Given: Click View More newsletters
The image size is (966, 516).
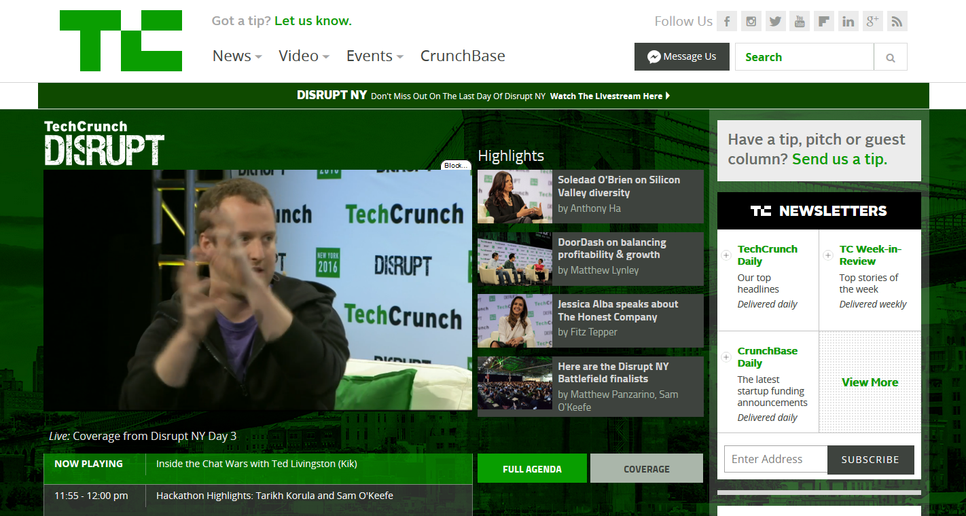Looking at the screenshot, I should pyautogui.click(x=870, y=382).
